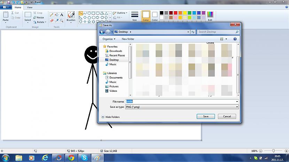Choose the Rectangle shape in Shapes gallery

(93, 13)
